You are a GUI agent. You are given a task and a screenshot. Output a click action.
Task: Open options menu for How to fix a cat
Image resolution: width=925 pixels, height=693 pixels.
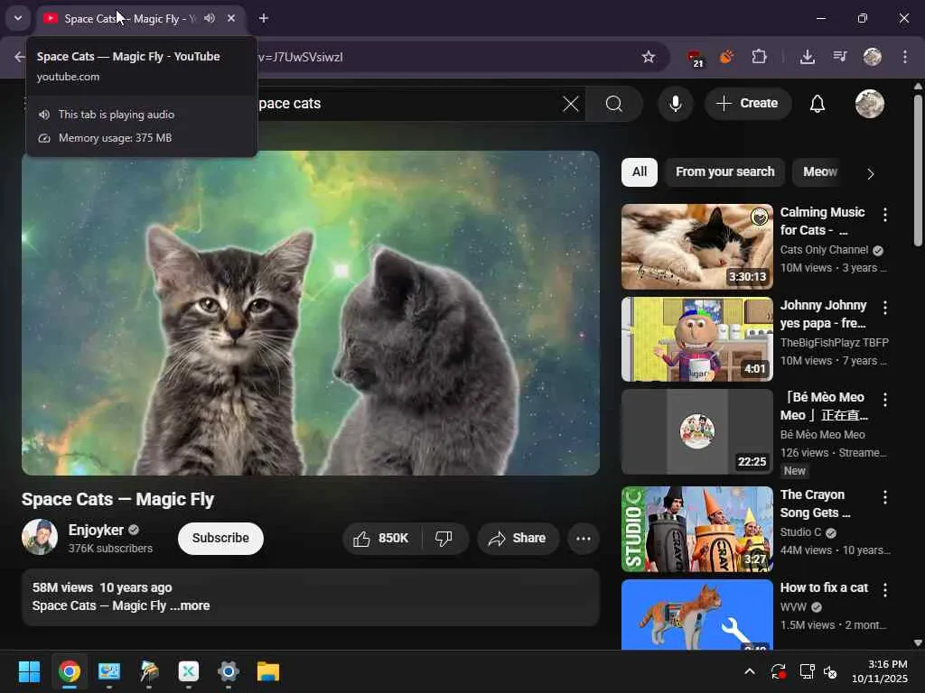[885, 589]
